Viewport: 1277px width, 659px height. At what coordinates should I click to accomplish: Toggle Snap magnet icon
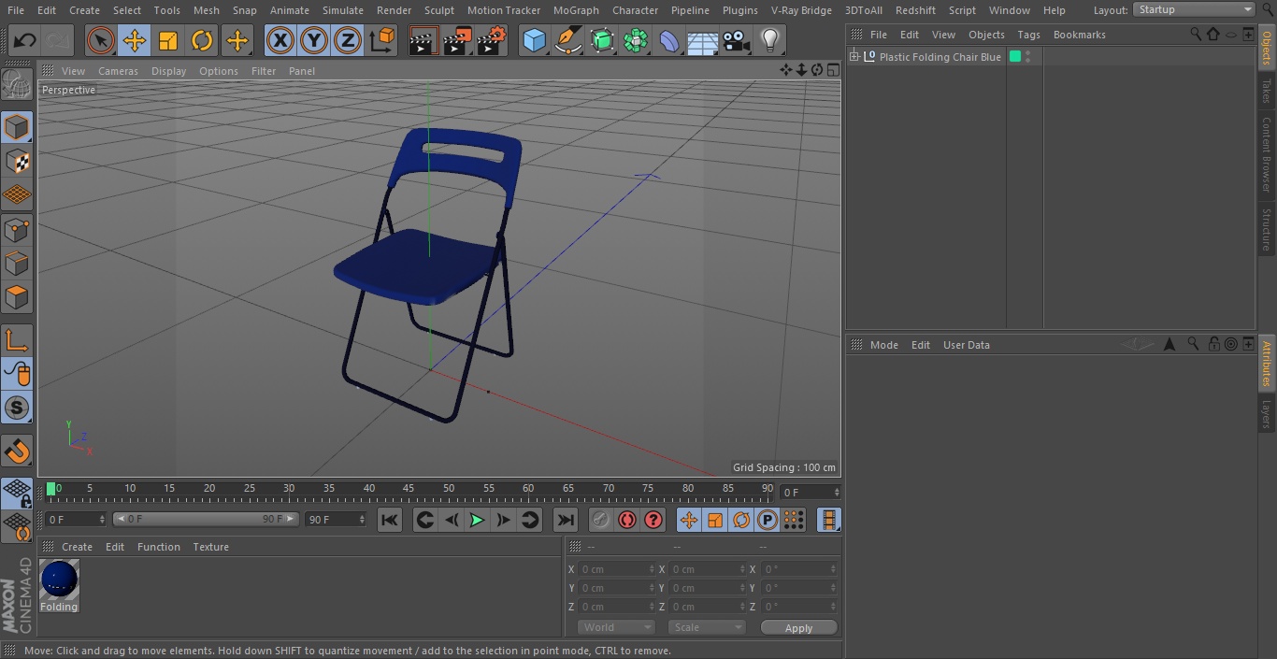click(x=17, y=451)
